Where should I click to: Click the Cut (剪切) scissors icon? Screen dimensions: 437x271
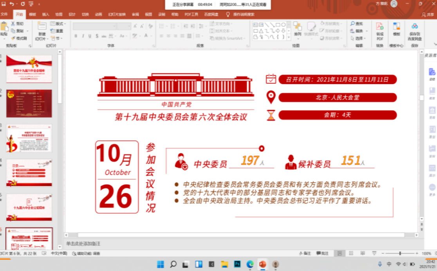pyautogui.click(x=13, y=24)
